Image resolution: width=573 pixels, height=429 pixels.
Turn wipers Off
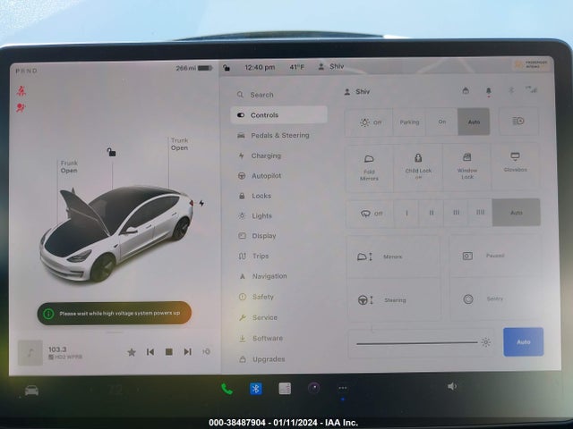click(371, 214)
